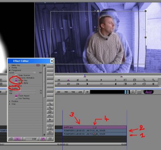The image size is (161, 150).
Task: Select the pix03.jpg clip in timeline
Action: coord(95,127)
